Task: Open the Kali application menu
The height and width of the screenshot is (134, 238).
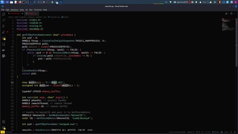Action: coord(2,2)
